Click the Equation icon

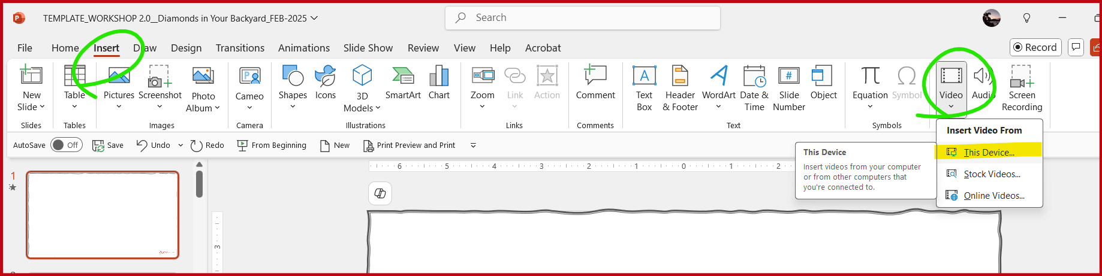click(870, 75)
